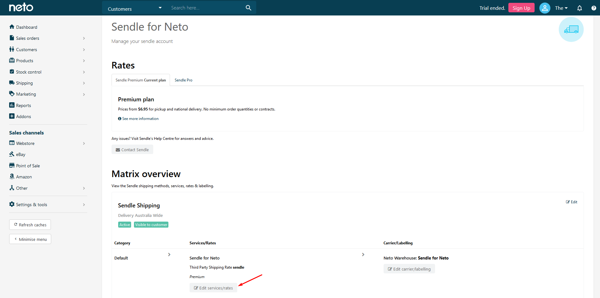Open Point of Sale channel
This screenshot has height=298, width=600.
coord(28,166)
